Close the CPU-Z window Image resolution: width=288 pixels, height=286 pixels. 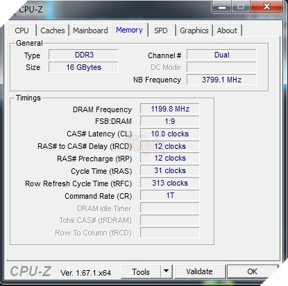266,6
